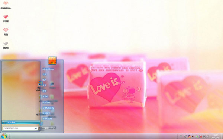Viewport: 223px width, 139px height.
Task: Open the shutdown options arrow
Action: (54, 128)
